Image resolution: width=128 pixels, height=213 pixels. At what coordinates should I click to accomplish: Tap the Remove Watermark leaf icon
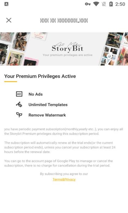point(19,115)
